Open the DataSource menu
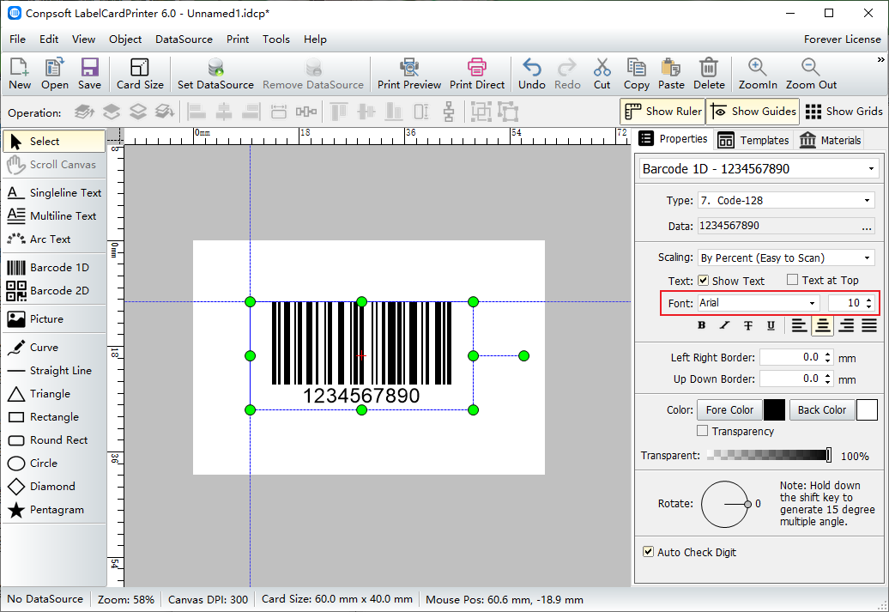This screenshot has height=612, width=889. pos(184,39)
